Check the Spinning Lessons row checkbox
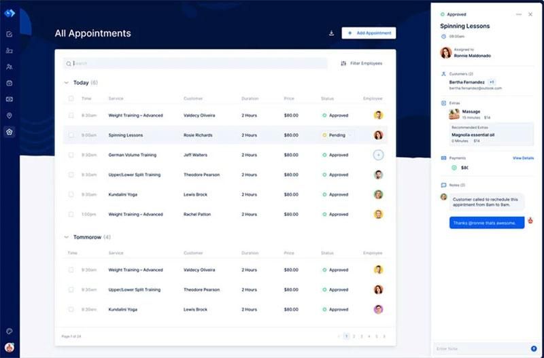This screenshot has width=544, height=358. [x=71, y=135]
